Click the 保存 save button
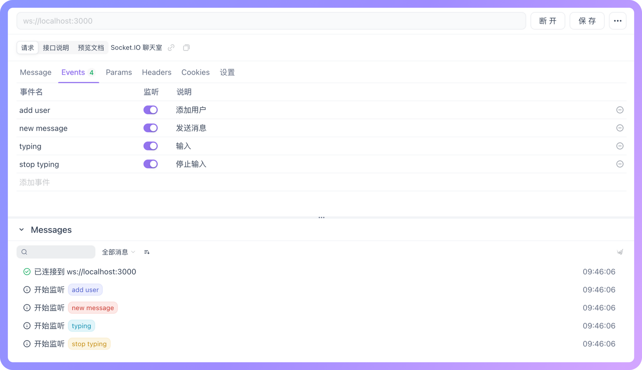The image size is (642, 370). point(587,21)
